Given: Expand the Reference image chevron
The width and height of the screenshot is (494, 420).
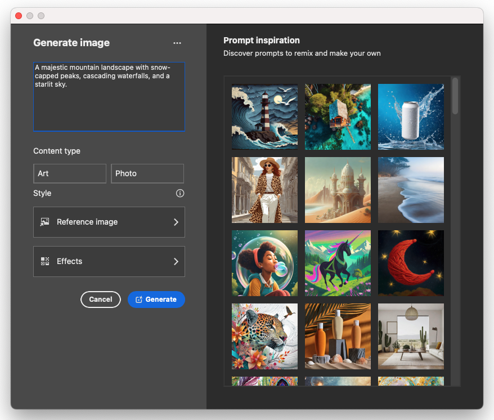Looking at the screenshot, I should coord(176,222).
